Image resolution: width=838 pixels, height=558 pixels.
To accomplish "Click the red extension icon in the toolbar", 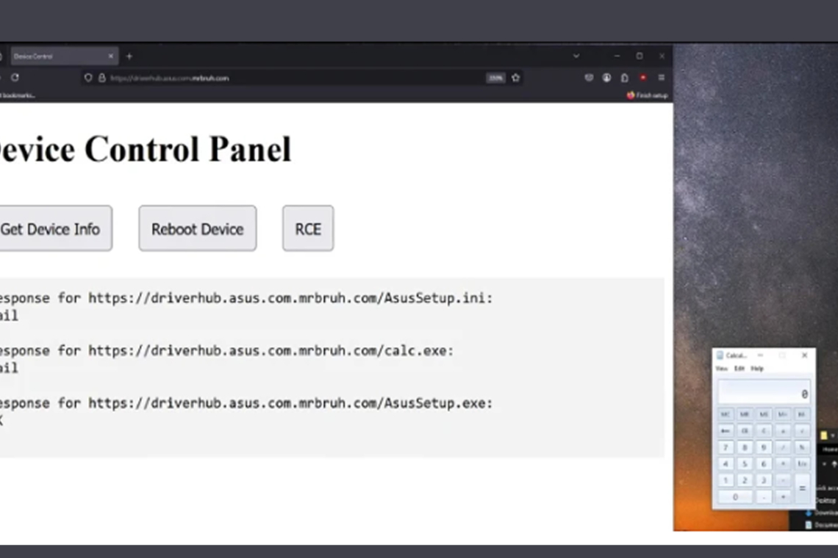I will click(643, 78).
